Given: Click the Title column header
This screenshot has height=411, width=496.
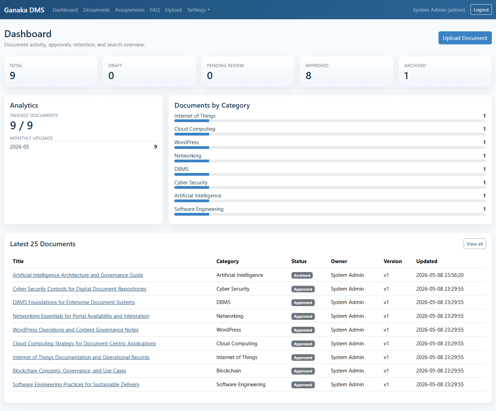Looking at the screenshot, I should pyautogui.click(x=18, y=261).
